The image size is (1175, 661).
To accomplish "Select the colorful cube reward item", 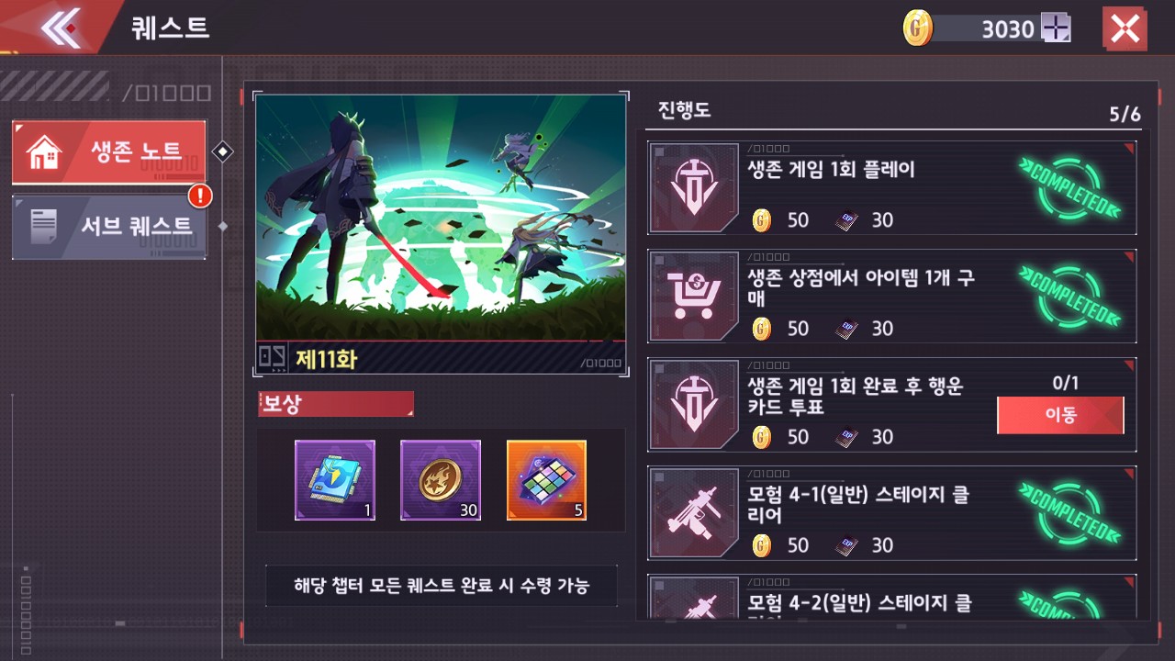I will (x=546, y=480).
